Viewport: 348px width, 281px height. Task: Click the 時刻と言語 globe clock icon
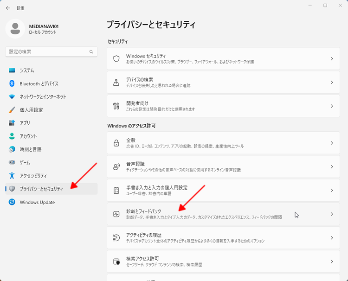coord(12,149)
